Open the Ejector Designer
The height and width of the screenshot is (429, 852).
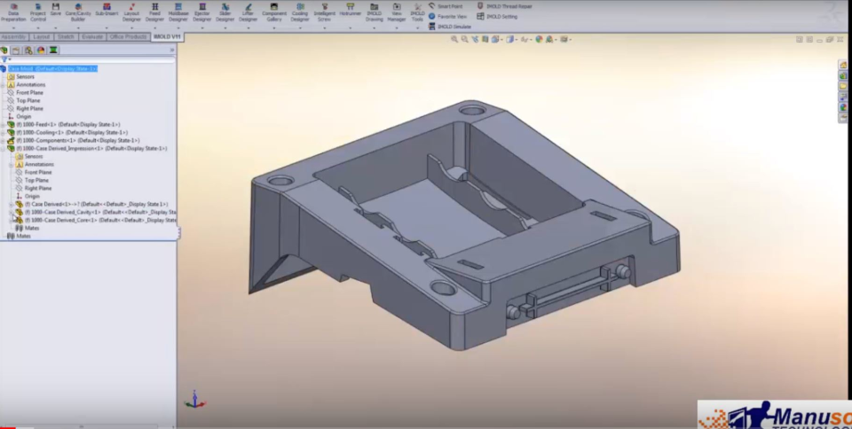click(202, 12)
